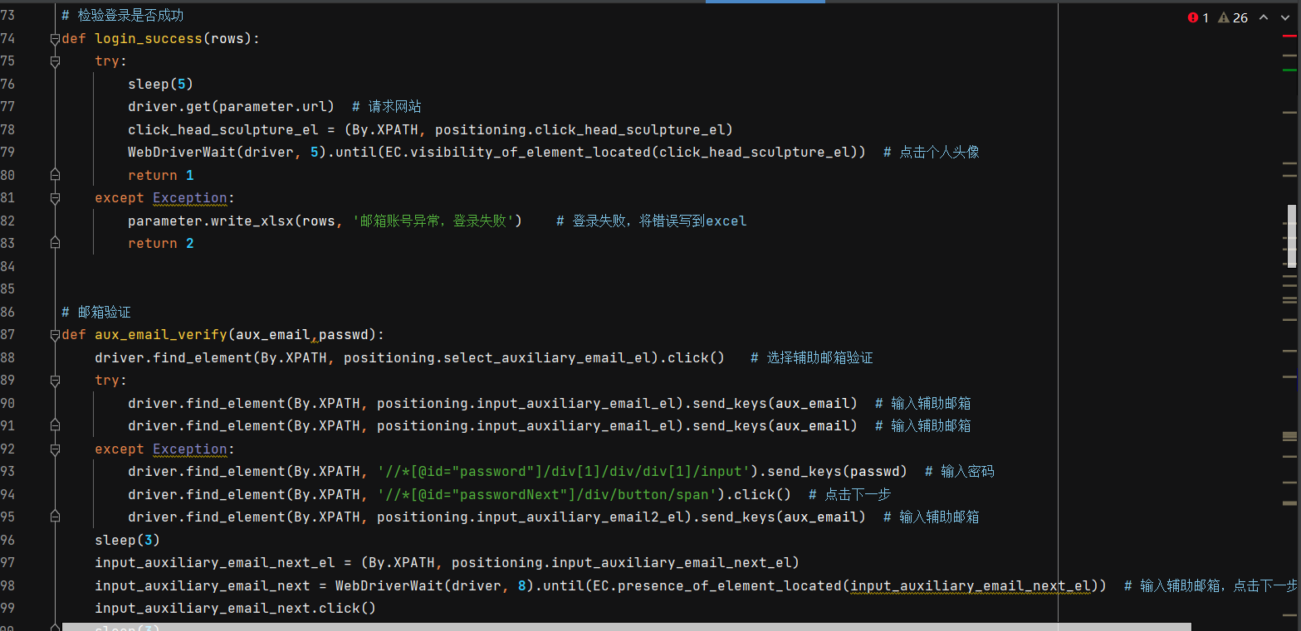This screenshot has width=1301, height=631.
Task: Click the '# 邮箱验证' comment on line 86
Action: coord(96,312)
